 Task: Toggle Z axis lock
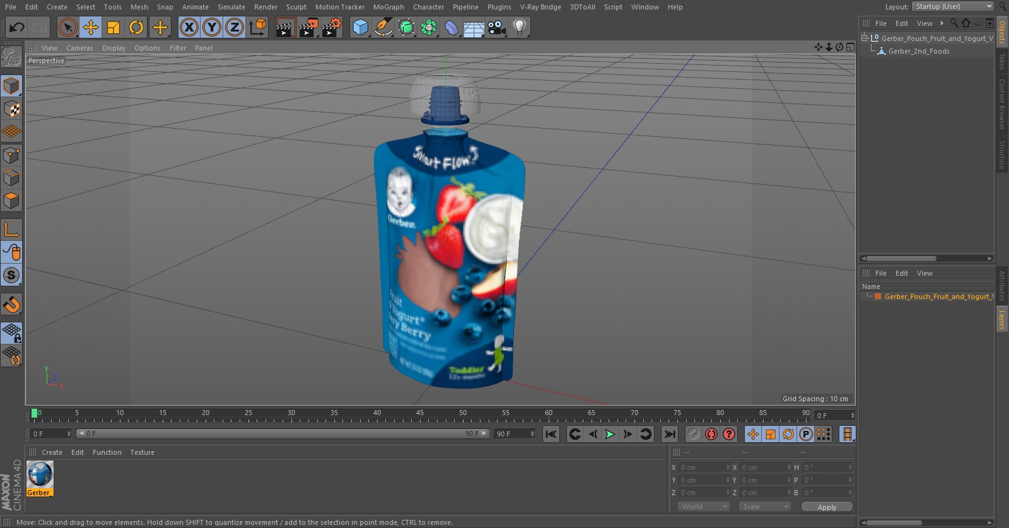235,27
